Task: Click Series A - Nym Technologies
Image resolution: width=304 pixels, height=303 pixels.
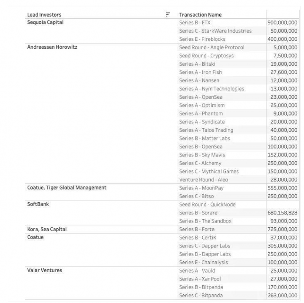Action: click(211, 89)
